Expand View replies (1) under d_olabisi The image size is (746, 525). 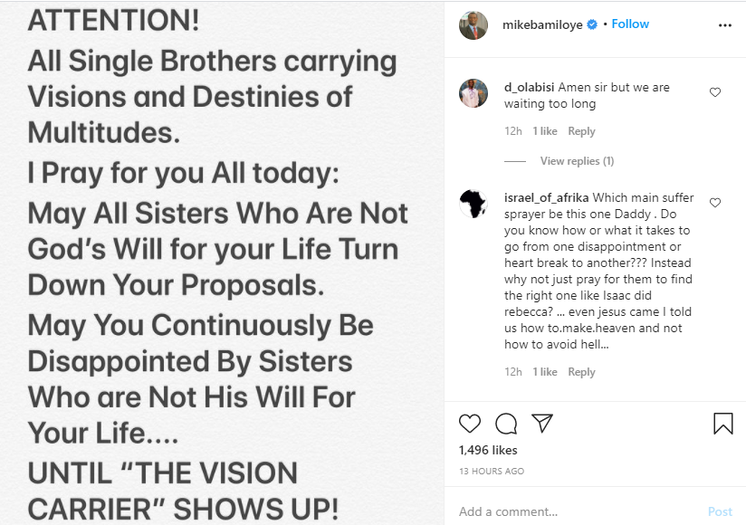pyautogui.click(x=577, y=161)
